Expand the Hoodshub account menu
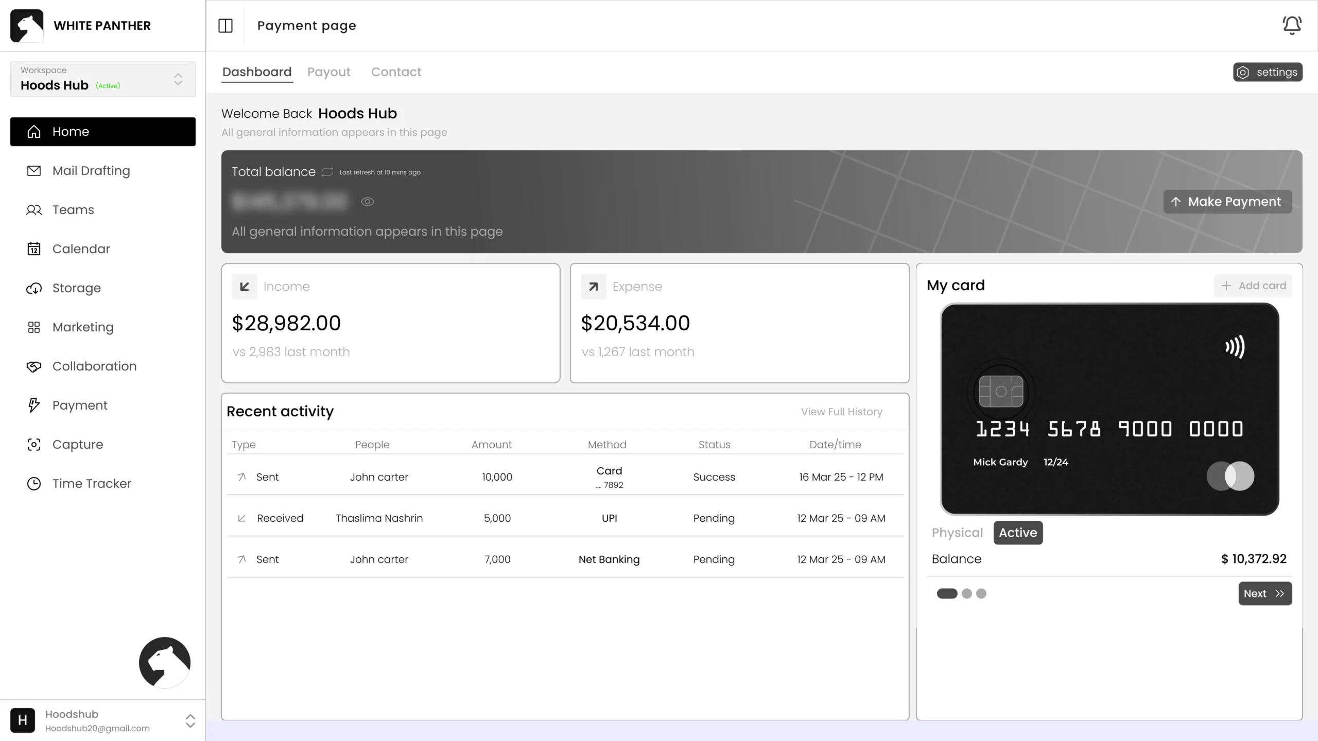 190,720
